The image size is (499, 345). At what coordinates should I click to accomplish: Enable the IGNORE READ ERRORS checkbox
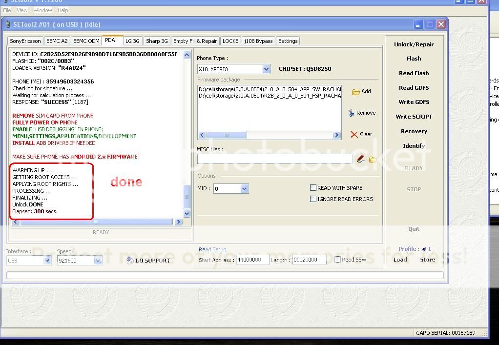tap(313, 199)
